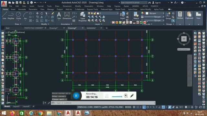Open the annotation scale 1:1 dropdown
The width and height of the screenshot is (207, 116).
(x=181, y=107)
